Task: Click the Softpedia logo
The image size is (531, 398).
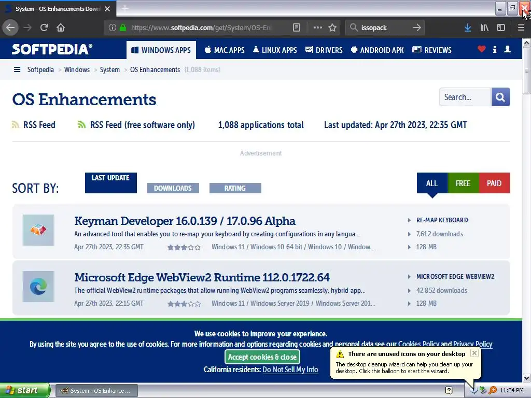Action: (x=52, y=49)
